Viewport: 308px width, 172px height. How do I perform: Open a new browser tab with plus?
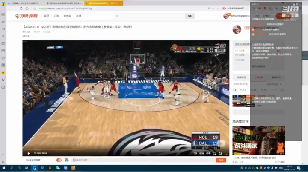[x=126, y=3]
